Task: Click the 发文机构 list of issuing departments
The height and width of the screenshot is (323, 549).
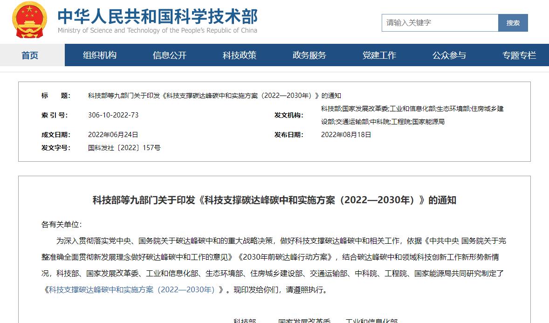Action: pyautogui.click(x=412, y=115)
